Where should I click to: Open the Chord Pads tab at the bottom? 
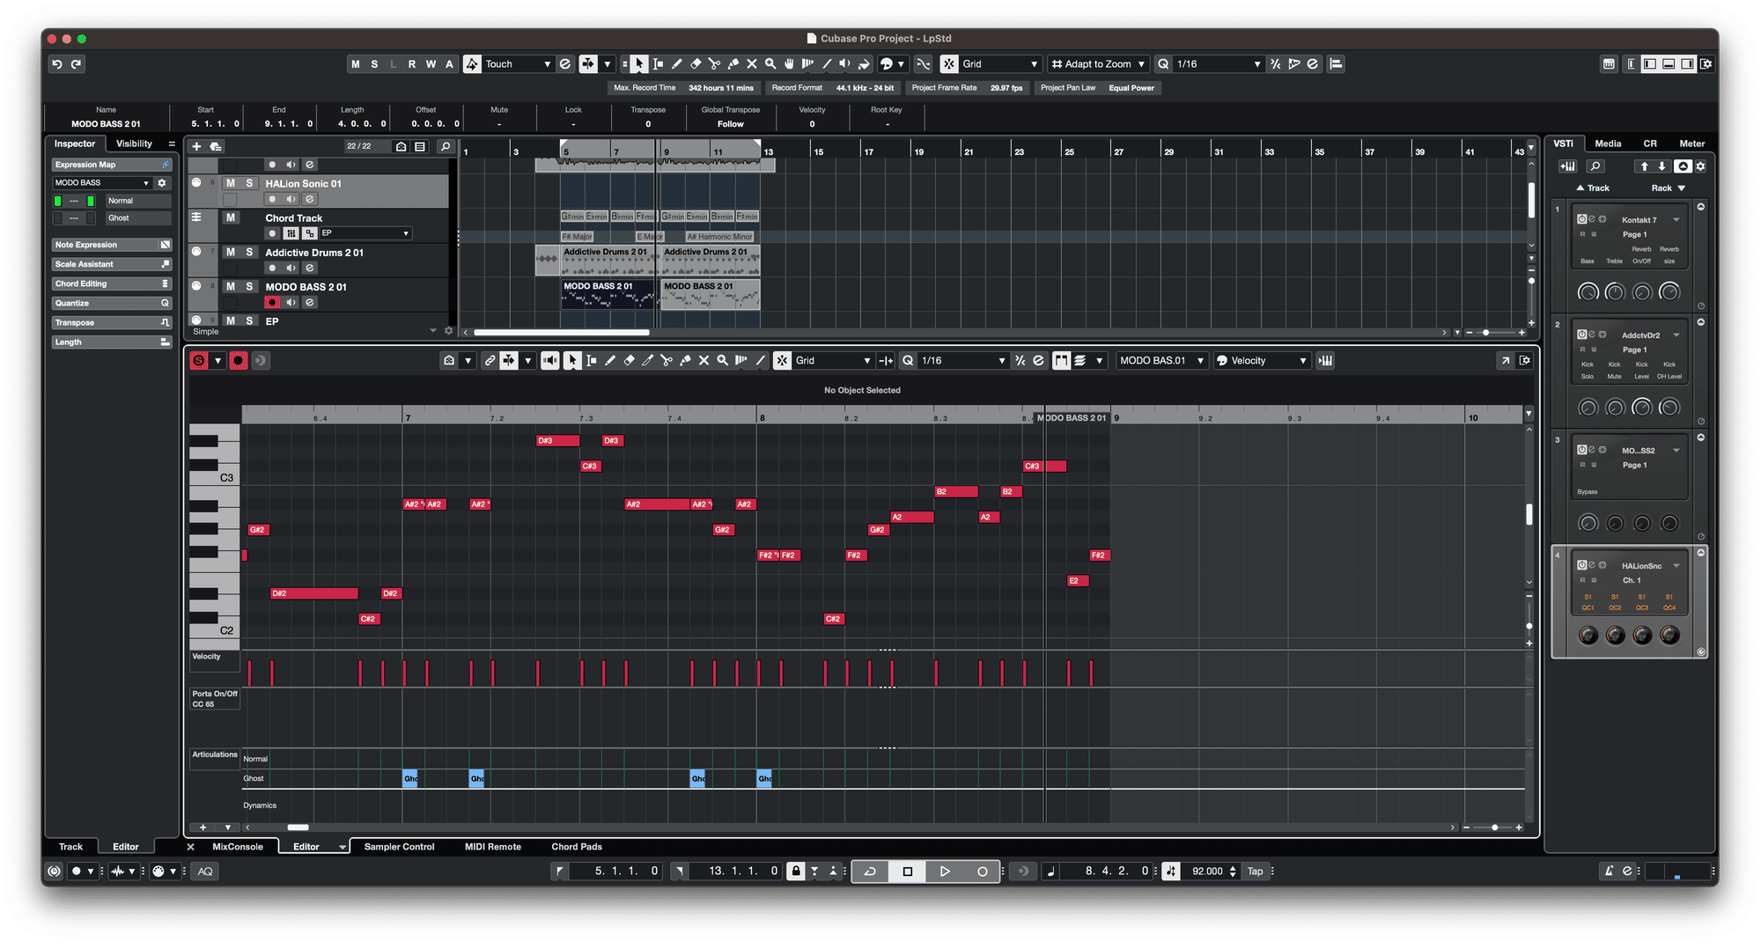(576, 846)
